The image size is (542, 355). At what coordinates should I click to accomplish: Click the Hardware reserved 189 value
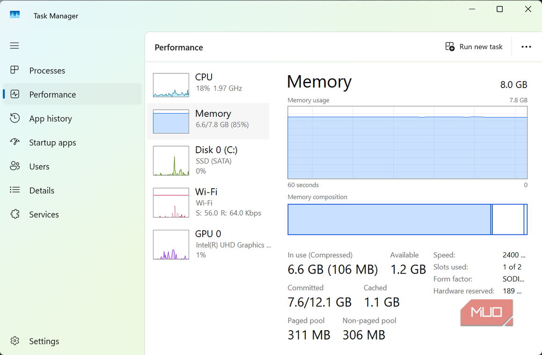(512, 291)
